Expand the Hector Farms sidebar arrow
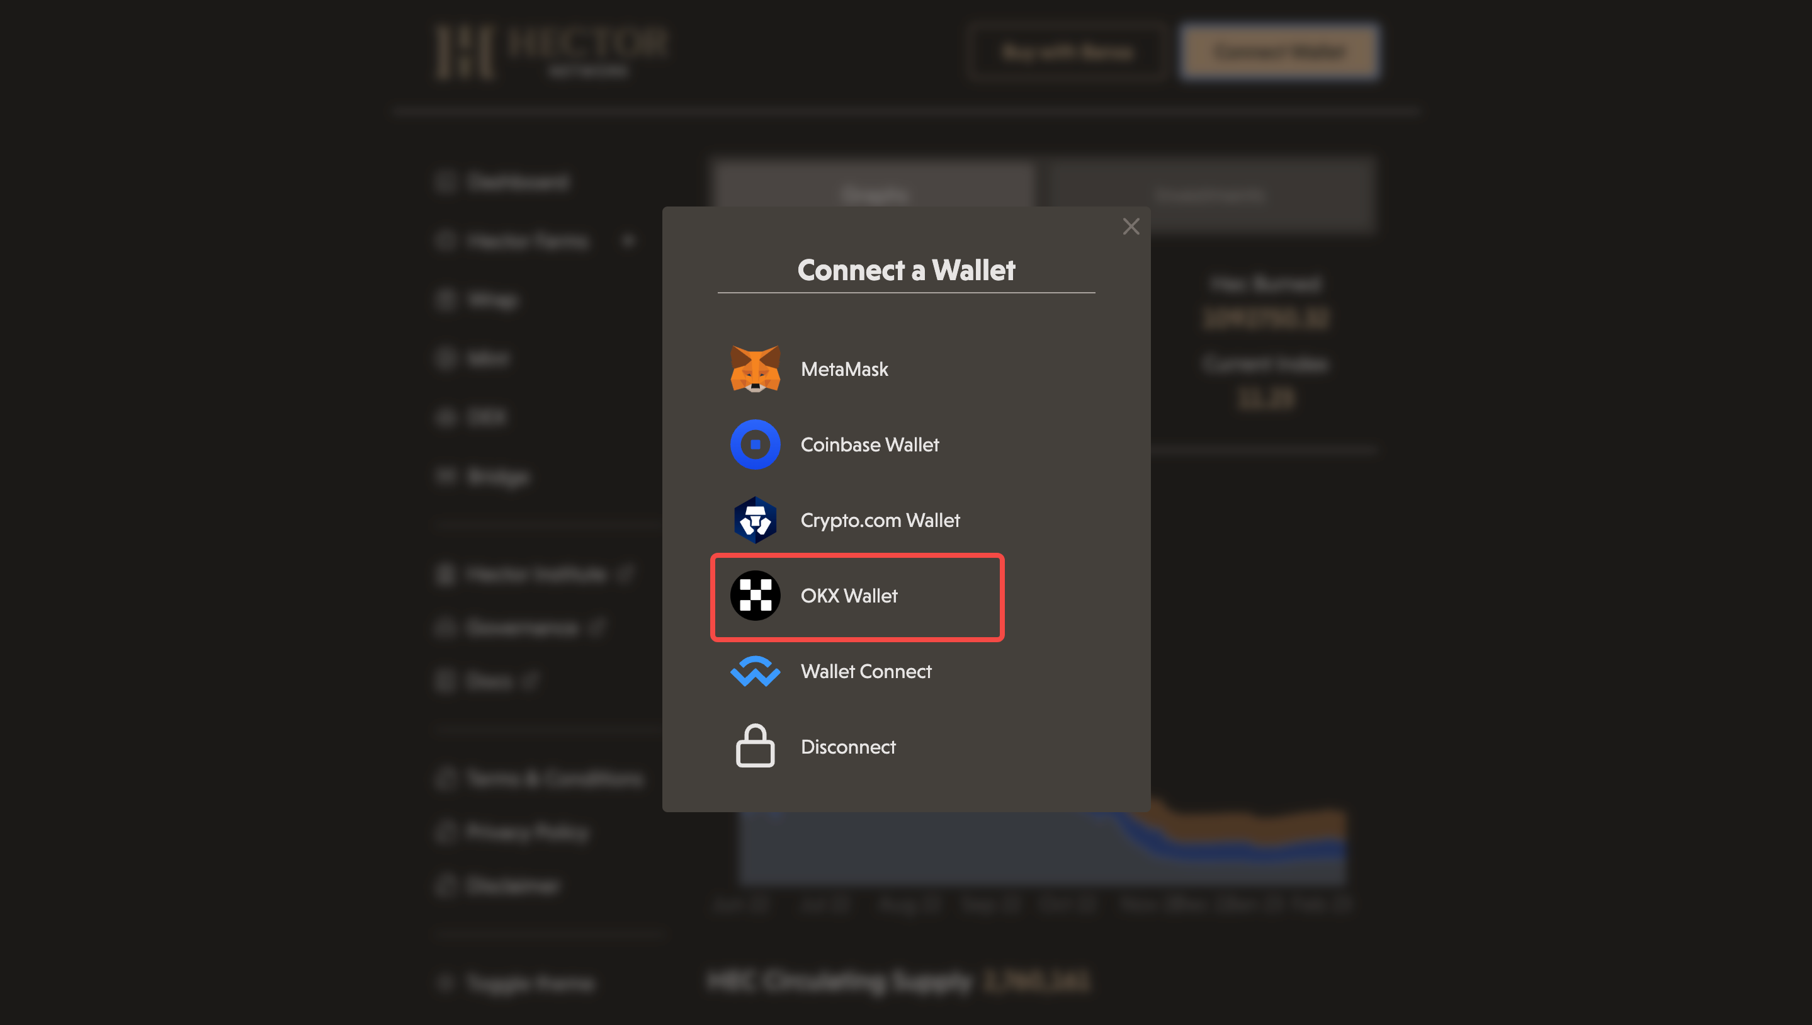This screenshot has width=1812, height=1025. [x=628, y=242]
